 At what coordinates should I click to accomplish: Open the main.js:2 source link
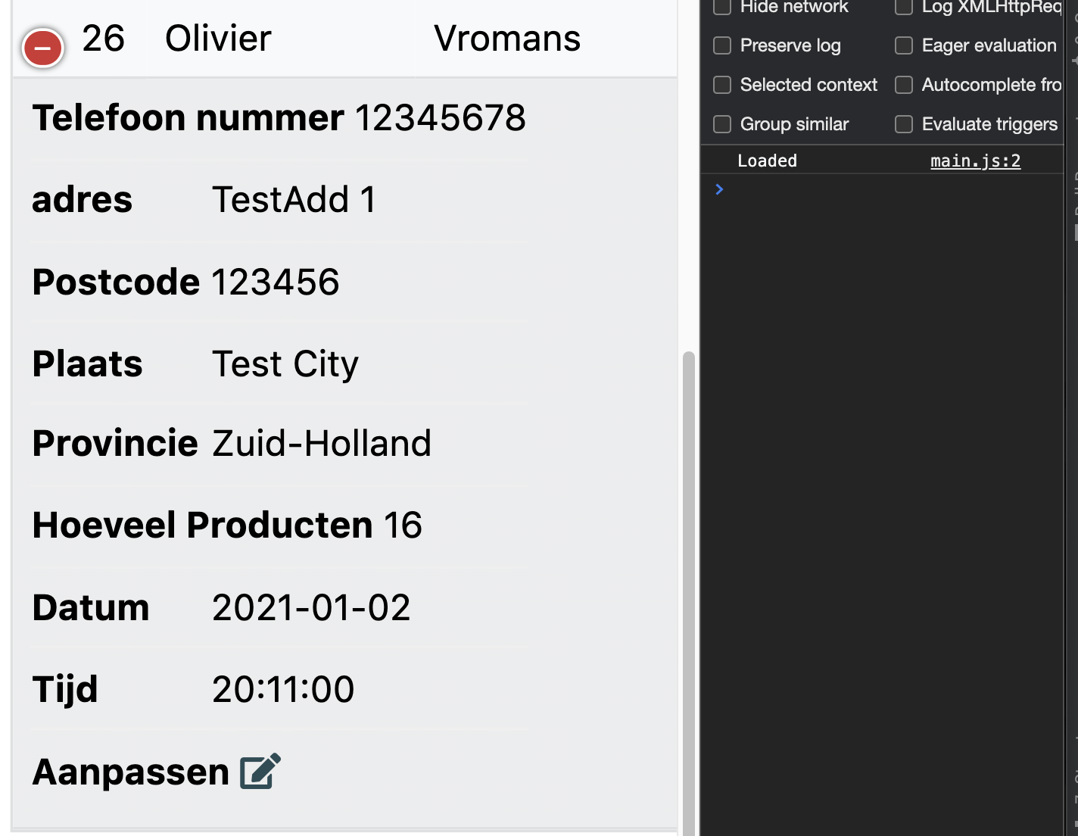point(975,161)
